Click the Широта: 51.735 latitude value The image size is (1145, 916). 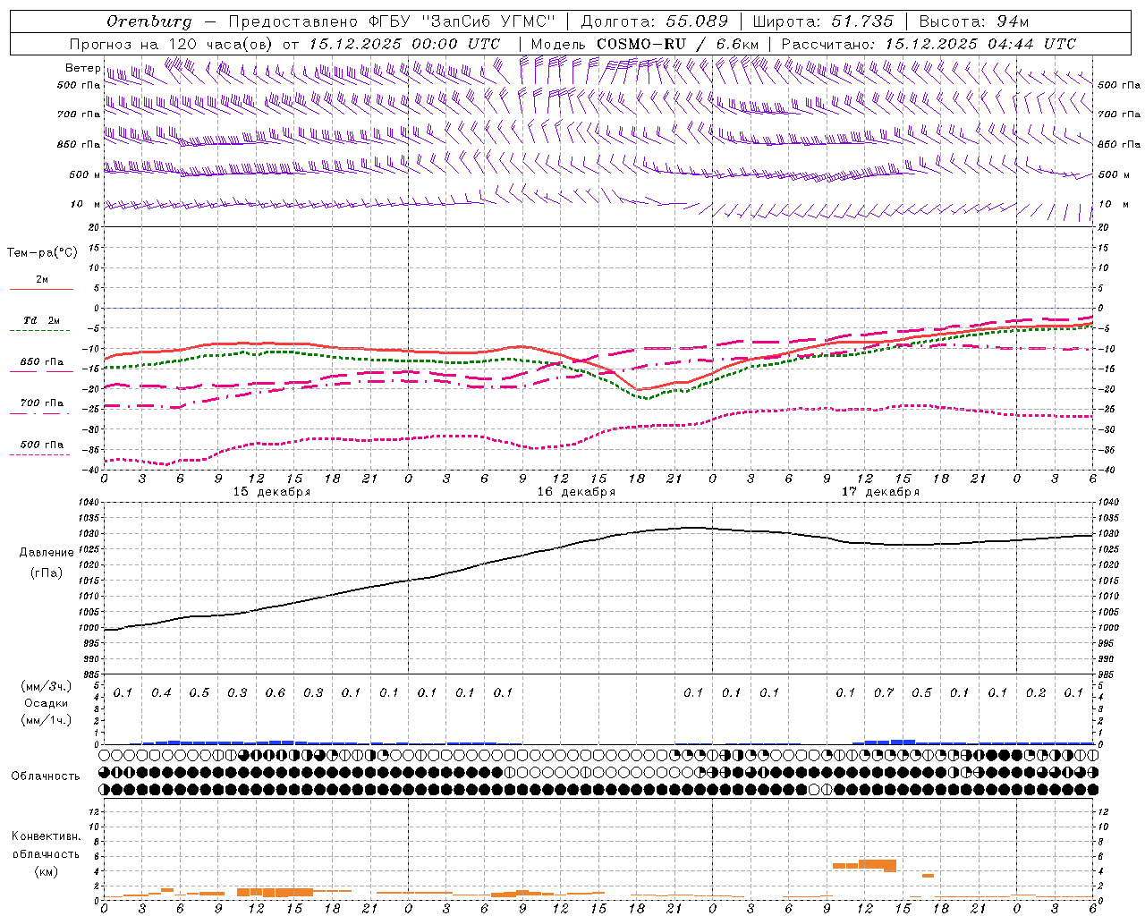823,21
